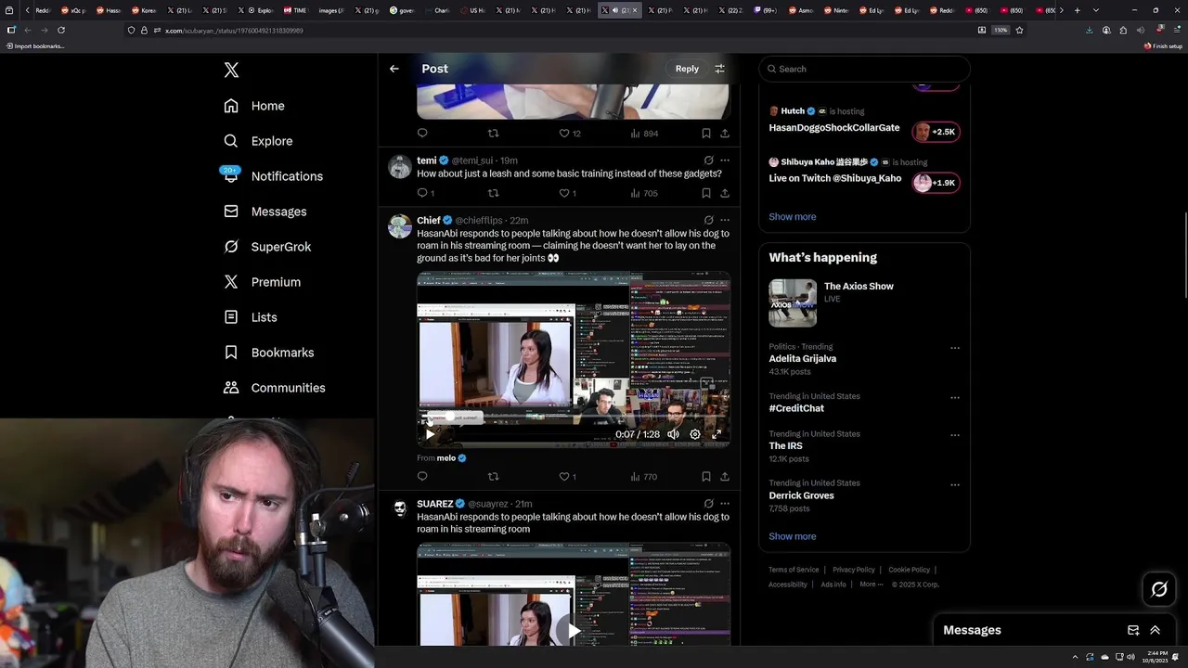Repost Chief's post
Screen dimensions: 1188x668
tap(493, 477)
